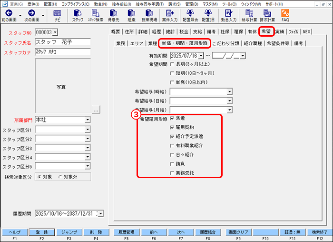Open the スタッフNO dropdown

point(55,32)
